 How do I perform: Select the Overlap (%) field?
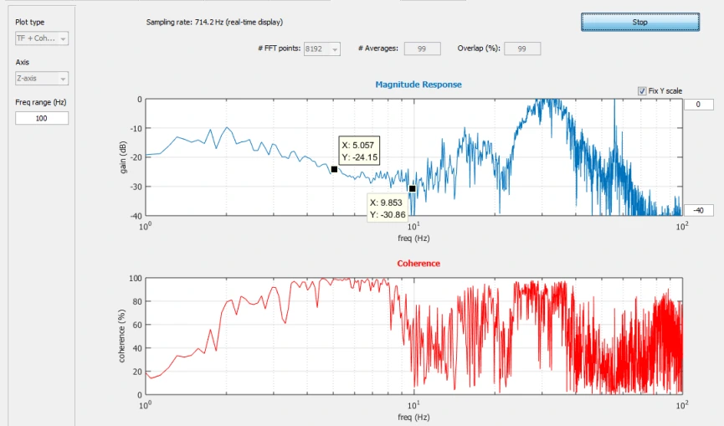[x=522, y=49]
